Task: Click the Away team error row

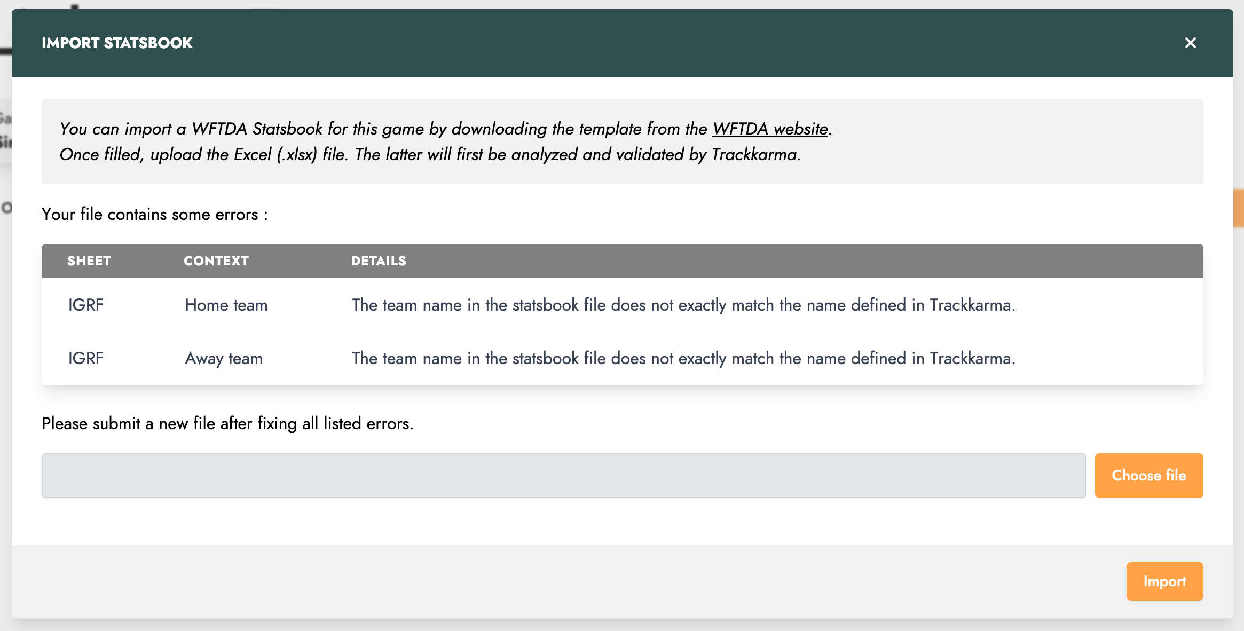Action: pos(623,358)
